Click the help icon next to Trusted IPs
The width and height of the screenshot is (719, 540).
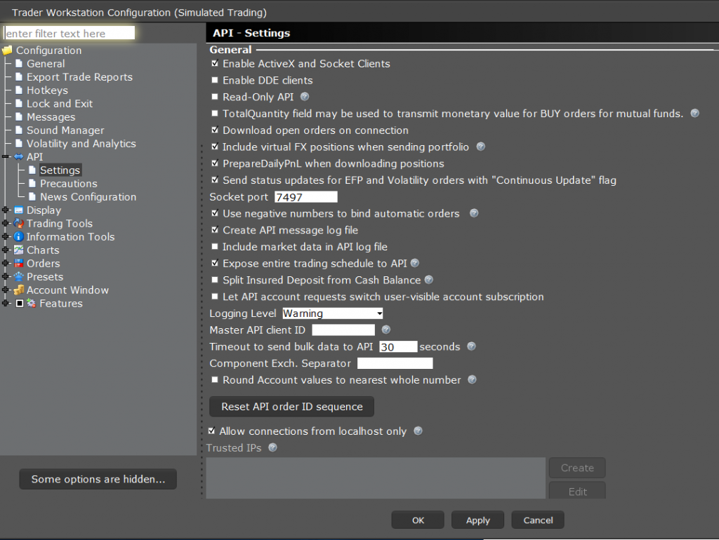pyautogui.click(x=273, y=447)
